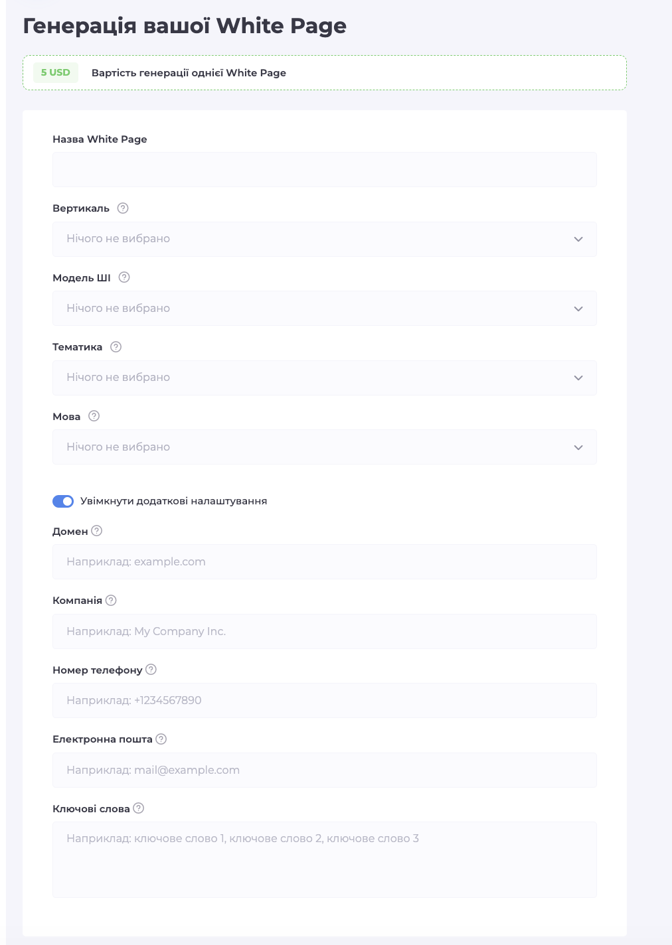Focus the Ключові слова text area
The height and width of the screenshot is (945, 672).
point(324,859)
